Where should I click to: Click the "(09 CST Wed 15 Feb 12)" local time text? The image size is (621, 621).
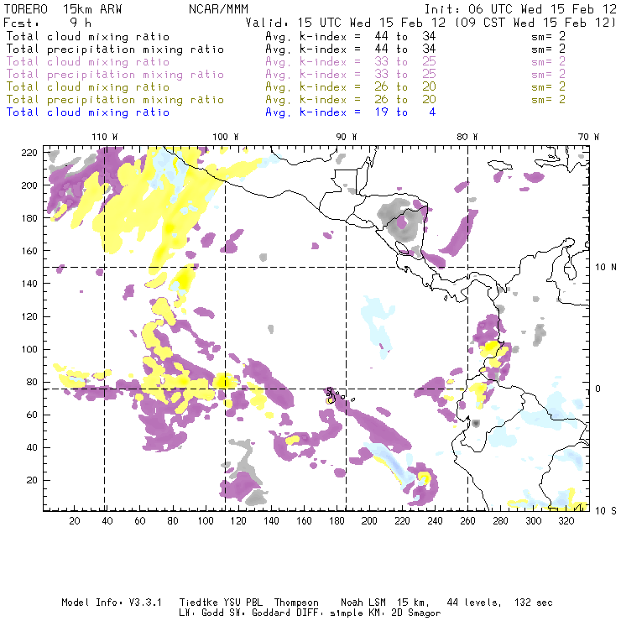535,23
